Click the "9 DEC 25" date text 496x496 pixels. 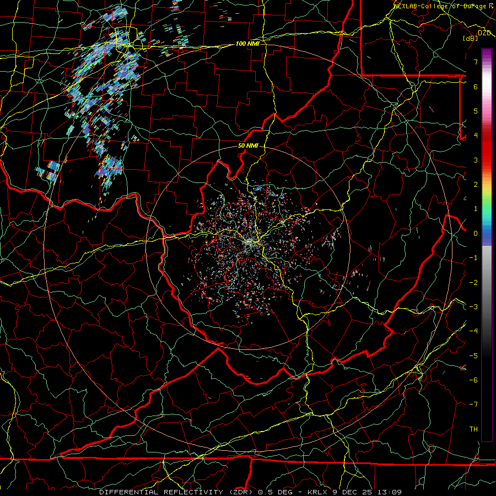coord(352,492)
